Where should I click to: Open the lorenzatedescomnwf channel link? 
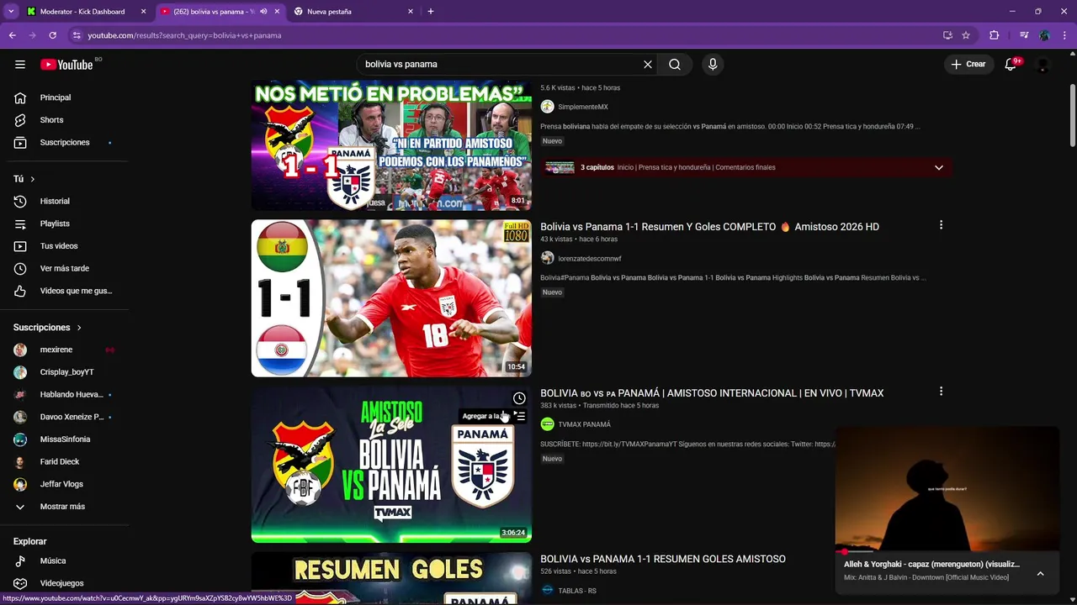pos(589,259)
